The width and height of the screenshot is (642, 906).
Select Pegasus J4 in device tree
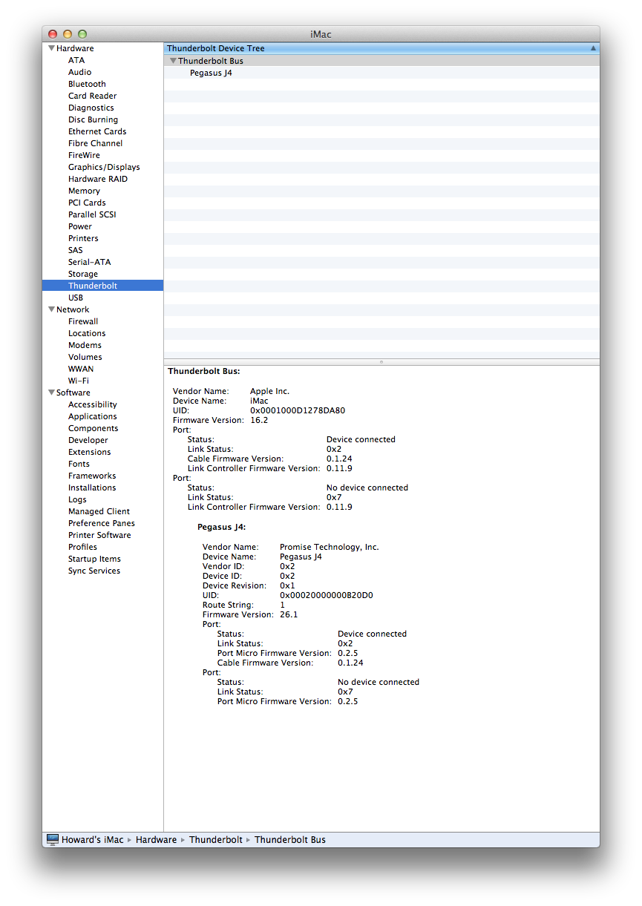(x=211, y=73)
